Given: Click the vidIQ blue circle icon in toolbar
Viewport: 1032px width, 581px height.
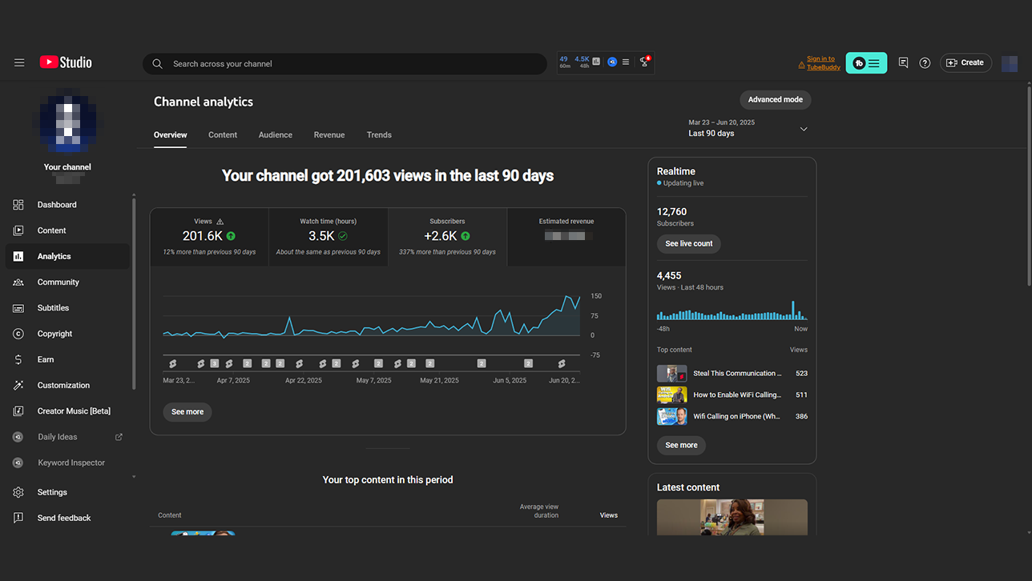Looking at the screenshot, I should (612, 62).
